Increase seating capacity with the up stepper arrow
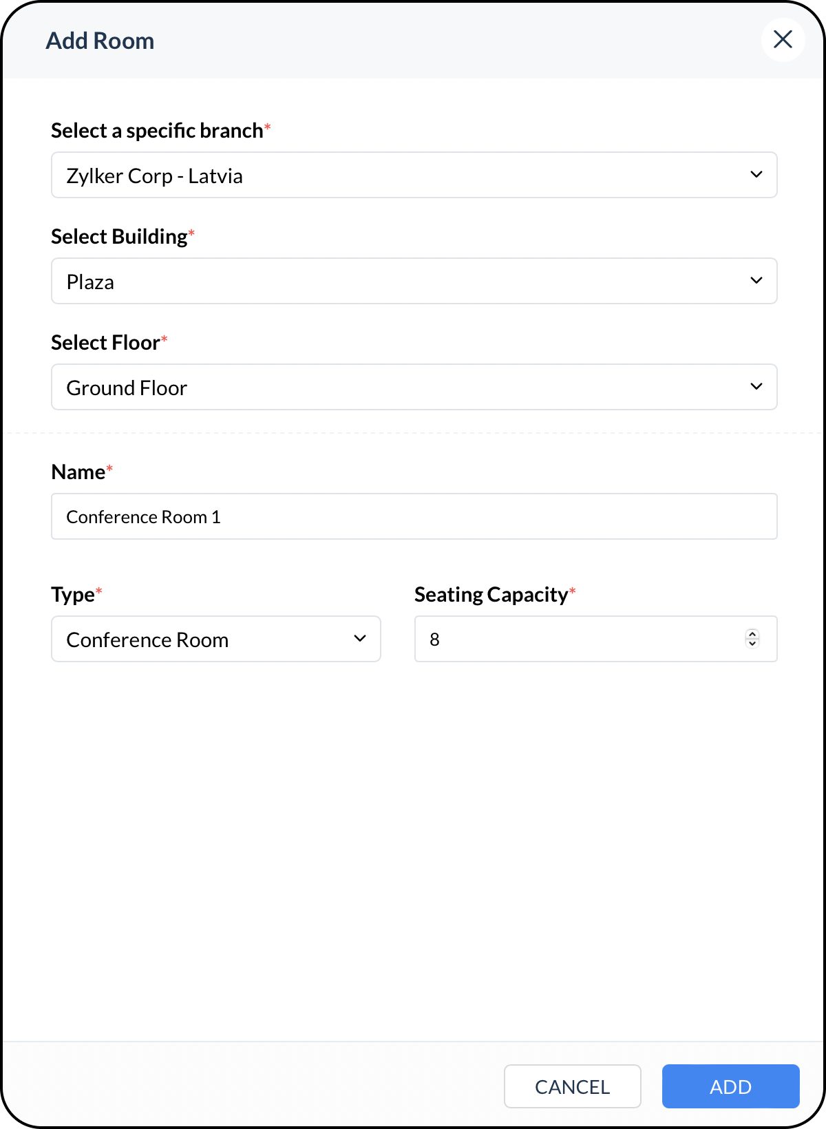The image size is (826, 1129). pos(752,634)
